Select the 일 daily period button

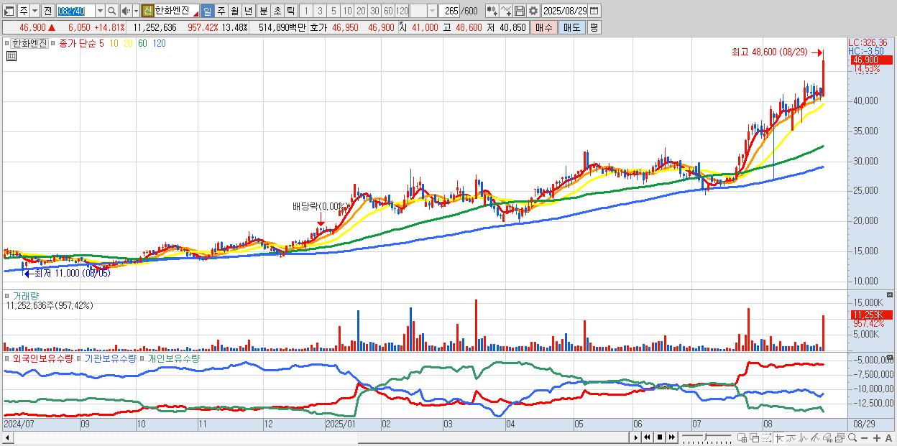point(207,11)
